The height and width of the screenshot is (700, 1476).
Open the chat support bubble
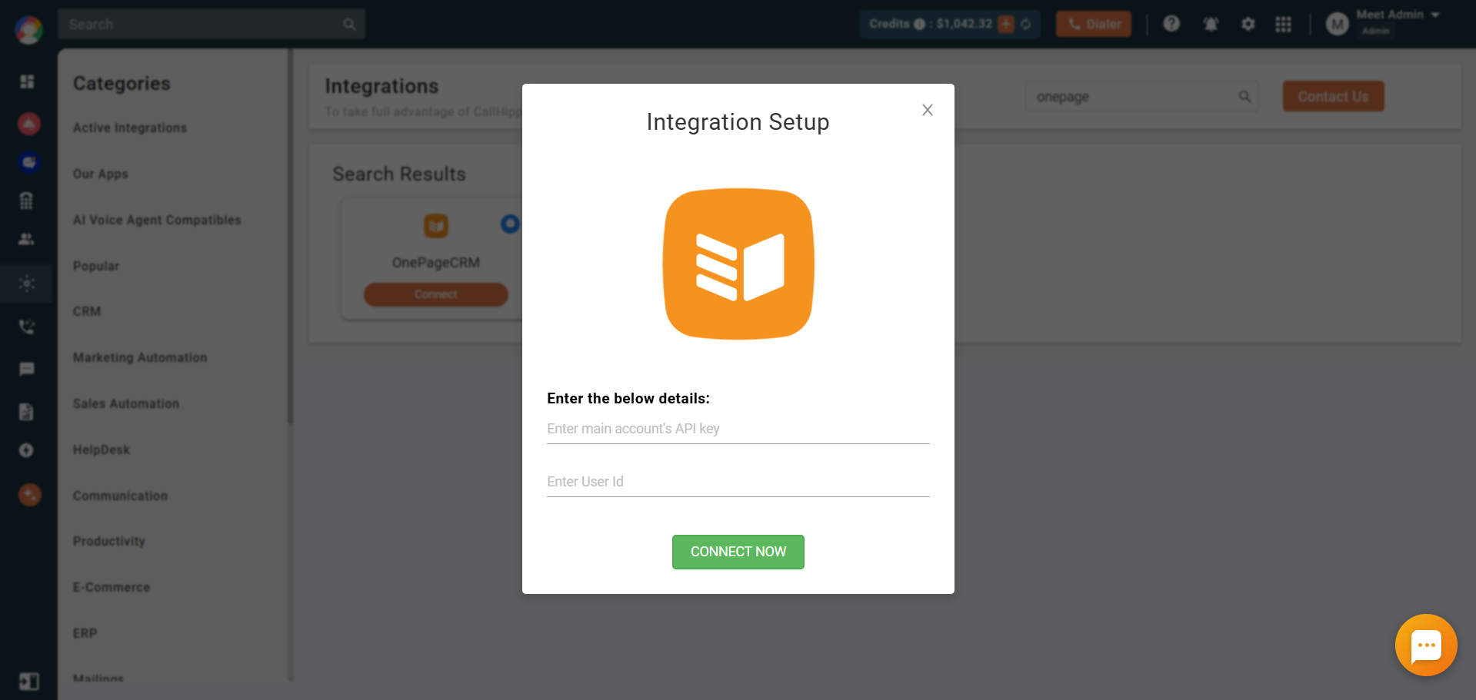pyautogui.click(x=1426, y=645)
